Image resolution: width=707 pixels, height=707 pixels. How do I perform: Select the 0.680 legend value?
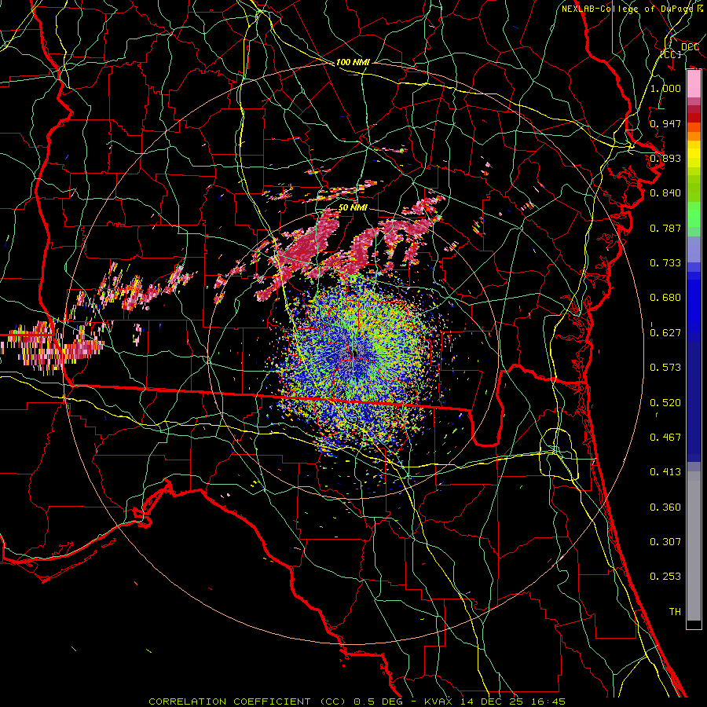click(665, 298)
